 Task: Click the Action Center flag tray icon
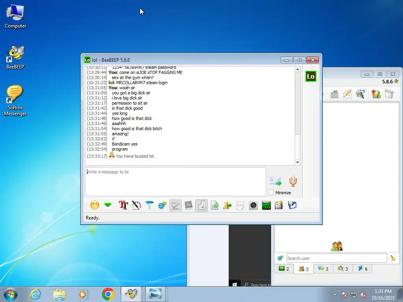(344, 295)
